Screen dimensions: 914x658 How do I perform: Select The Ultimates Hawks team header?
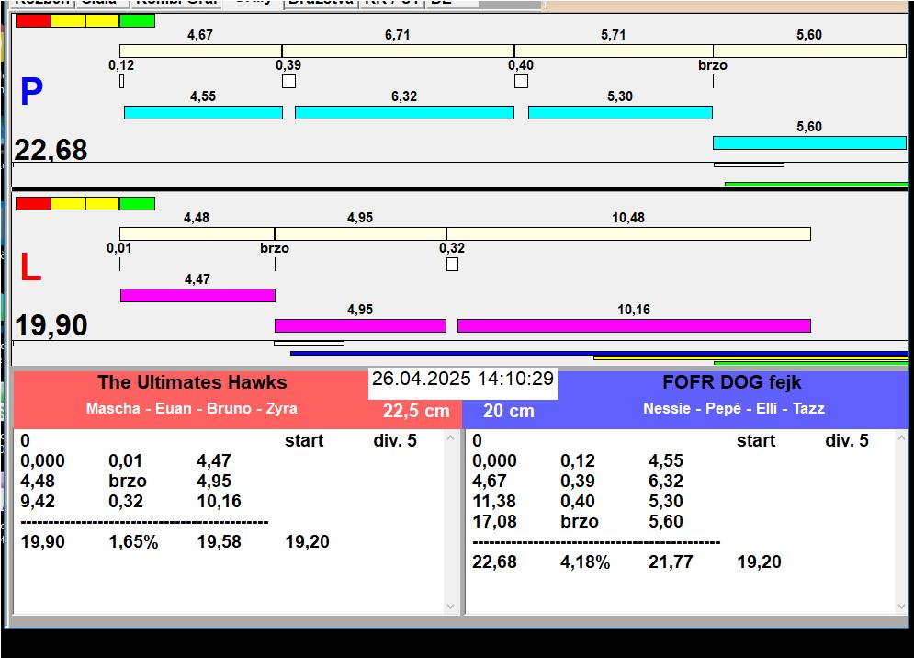[192, 383]
